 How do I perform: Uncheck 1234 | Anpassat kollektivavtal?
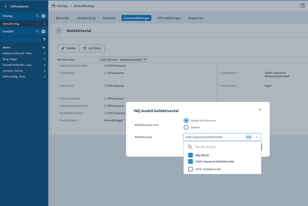pos(190,161)
